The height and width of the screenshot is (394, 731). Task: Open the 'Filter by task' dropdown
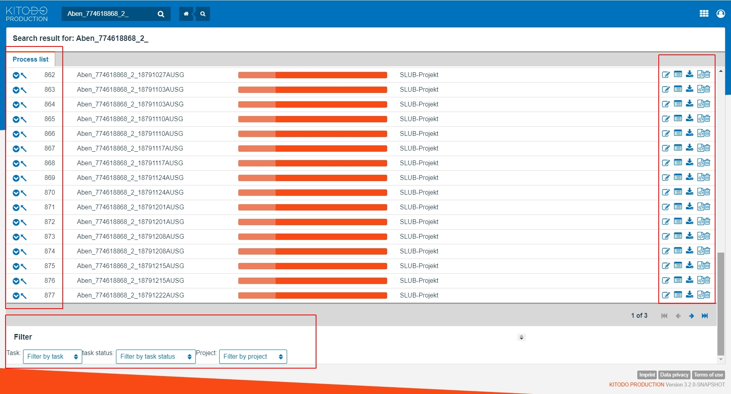(x=52, y=356)
